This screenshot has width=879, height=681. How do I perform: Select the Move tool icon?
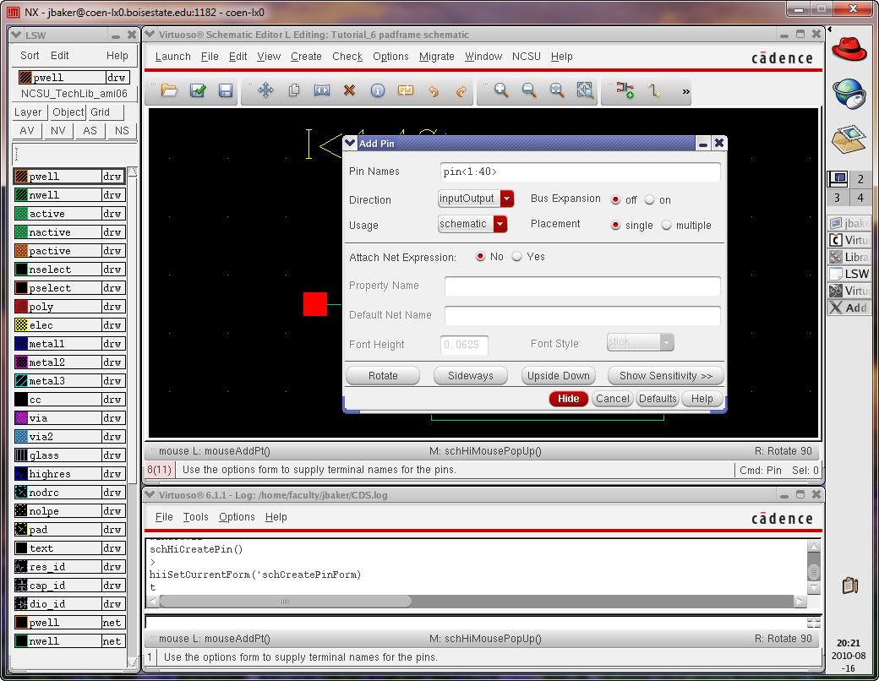[265, 90]
